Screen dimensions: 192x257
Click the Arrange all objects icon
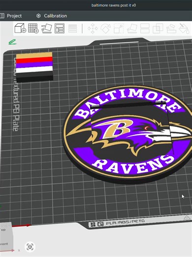(x=60, y=28)
